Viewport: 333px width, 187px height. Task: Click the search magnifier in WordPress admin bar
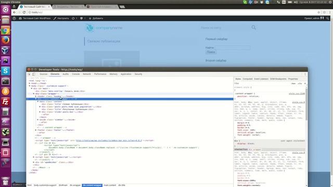click(x=327, y=19)
